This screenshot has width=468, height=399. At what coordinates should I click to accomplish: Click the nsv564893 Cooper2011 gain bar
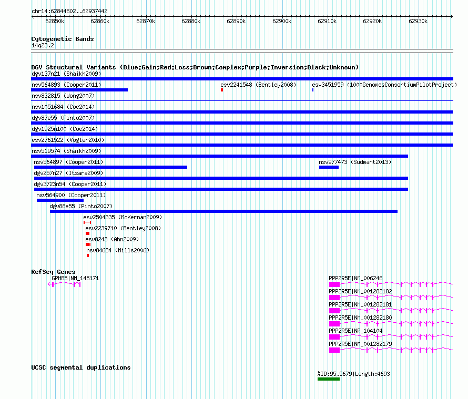coord(79,90)
